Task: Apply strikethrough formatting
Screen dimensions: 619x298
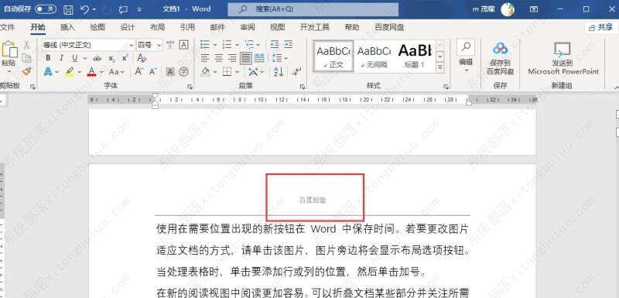Action: (x=97, y=58)
